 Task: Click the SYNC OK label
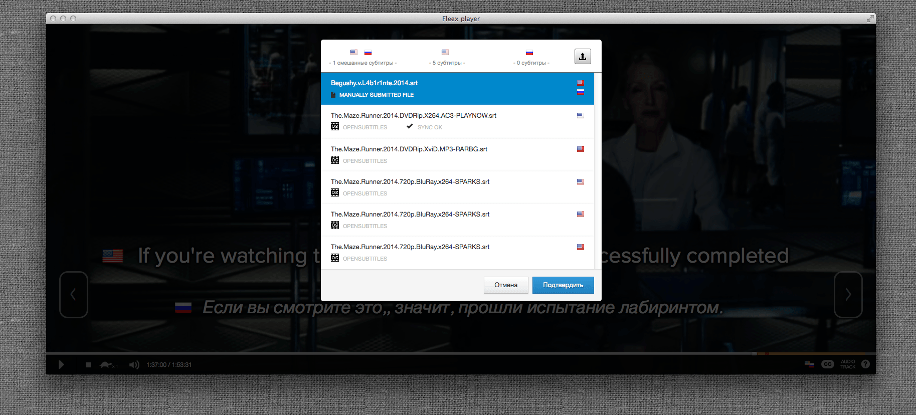(430, 127)
